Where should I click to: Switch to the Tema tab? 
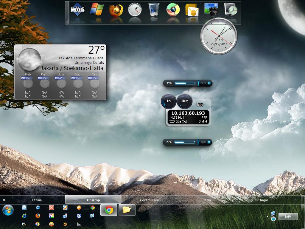pyautogui.click(x=207, y=200)
